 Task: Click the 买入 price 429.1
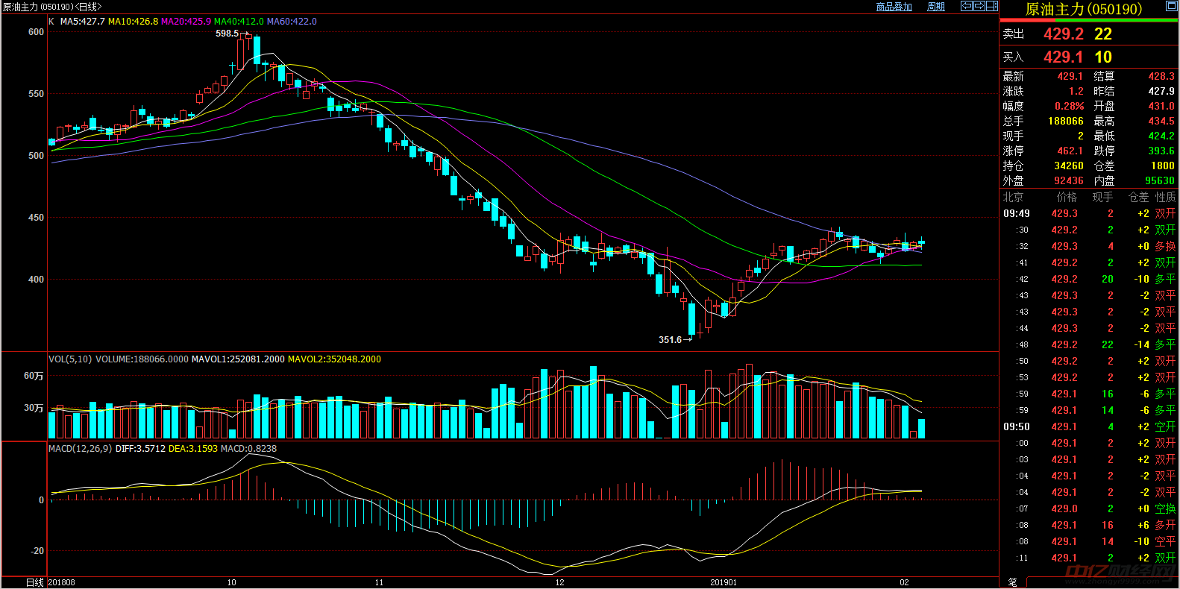(x=1063, y=57)
